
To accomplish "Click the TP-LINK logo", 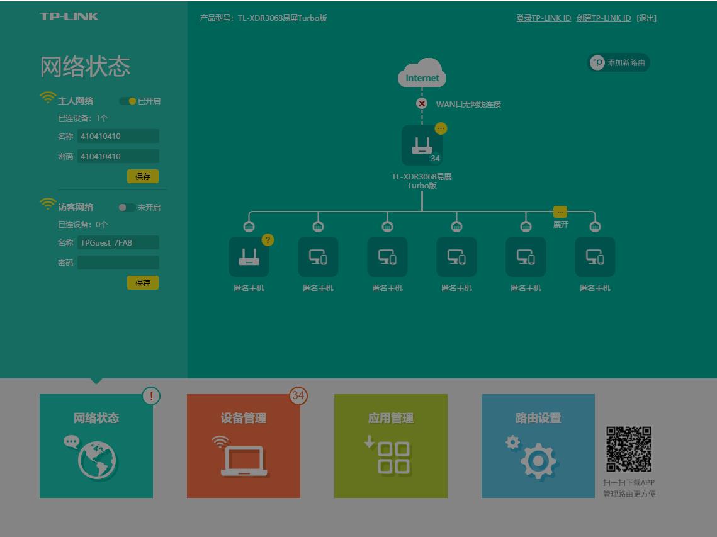I will (69, 16).
